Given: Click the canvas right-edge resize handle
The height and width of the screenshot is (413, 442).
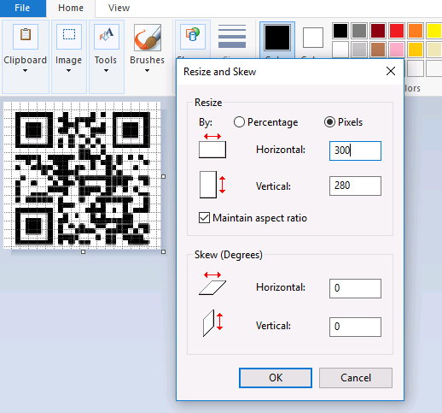Looking at the screenshot, I should coord(163,176).
